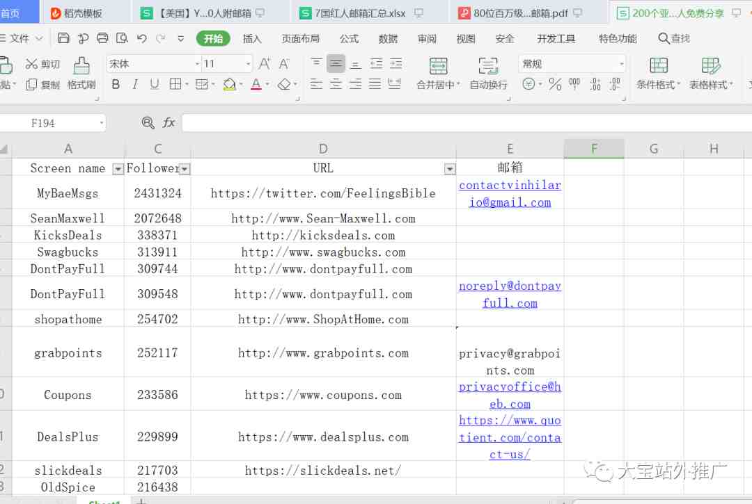Select column F header

coord(594,149)
